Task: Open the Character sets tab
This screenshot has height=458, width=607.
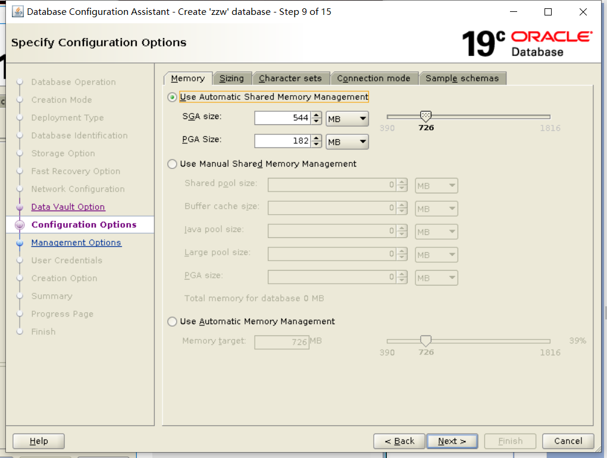Action: point(290,78)
